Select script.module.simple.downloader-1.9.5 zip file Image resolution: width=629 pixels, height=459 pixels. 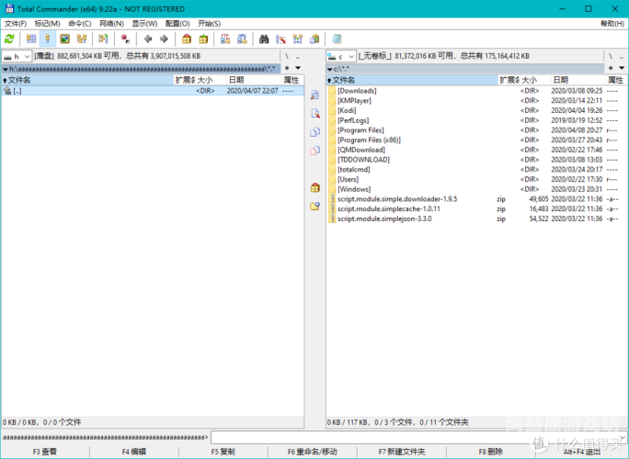(x=476, y=199)
